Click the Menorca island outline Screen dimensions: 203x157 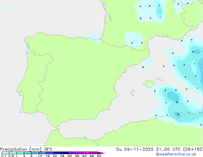coord(160,79)
